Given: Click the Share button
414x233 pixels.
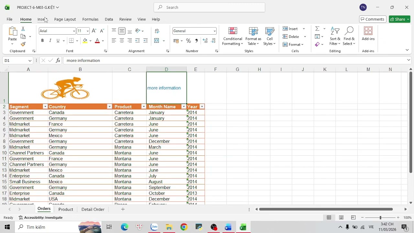Looking at the screenshot, I should [400, 19].
